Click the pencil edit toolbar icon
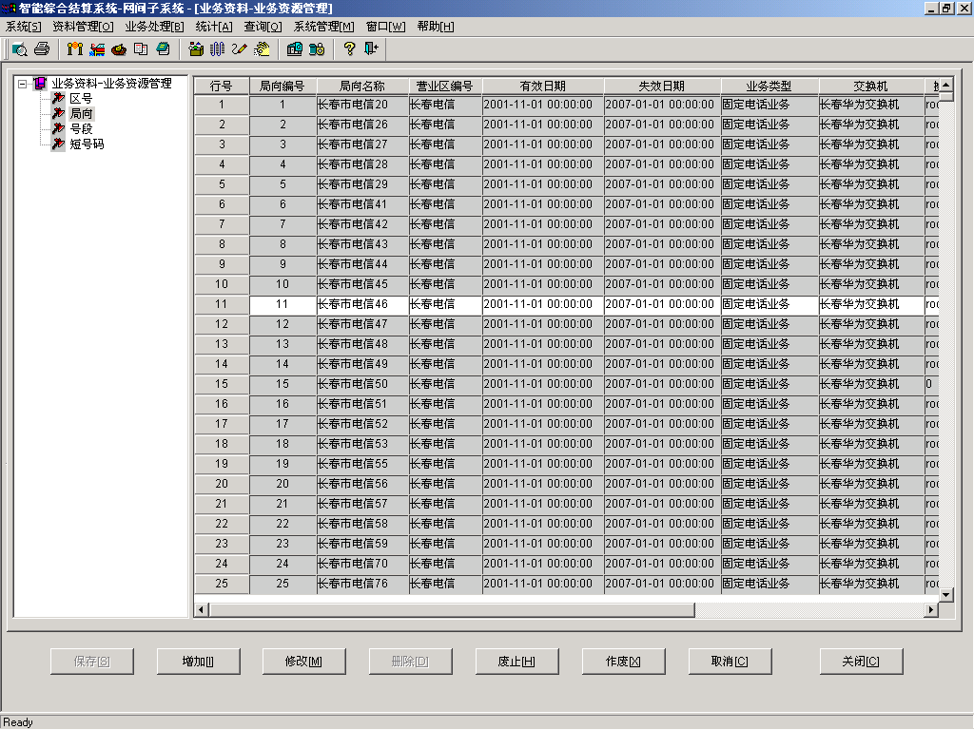Image resolution: width=974 pixels, height=730 pixels. point(239,48)
